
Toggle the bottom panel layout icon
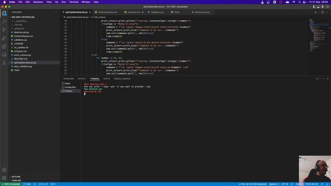[x=319, y=7]
